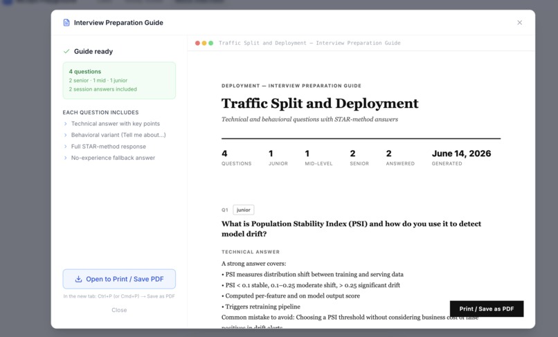Click the Close link under the print hint
This screenshot has height=337, width=558.
[x=119, y=310]
